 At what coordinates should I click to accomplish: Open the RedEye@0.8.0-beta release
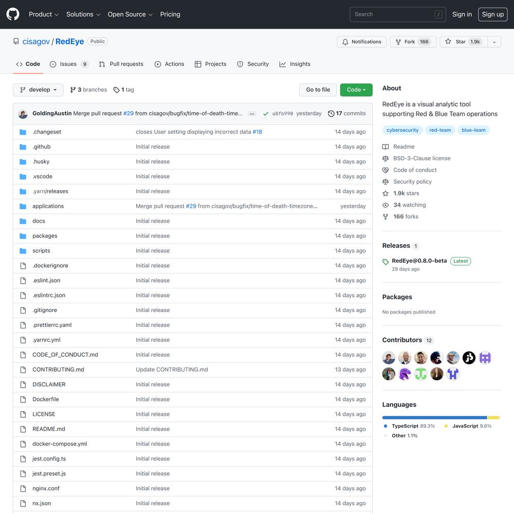click(x=419, y=261)
